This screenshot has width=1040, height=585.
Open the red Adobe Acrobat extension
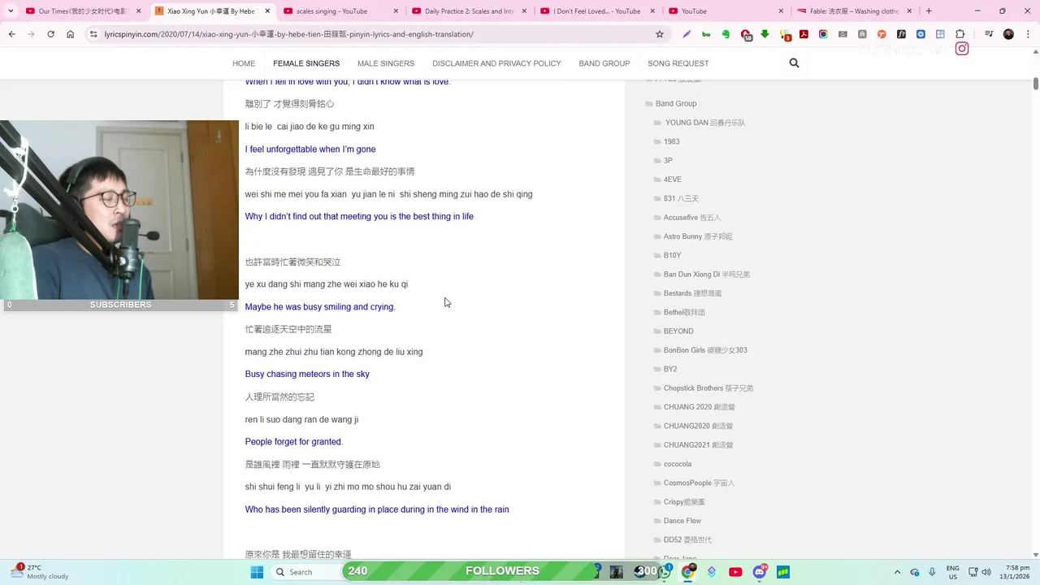(804, 34)
